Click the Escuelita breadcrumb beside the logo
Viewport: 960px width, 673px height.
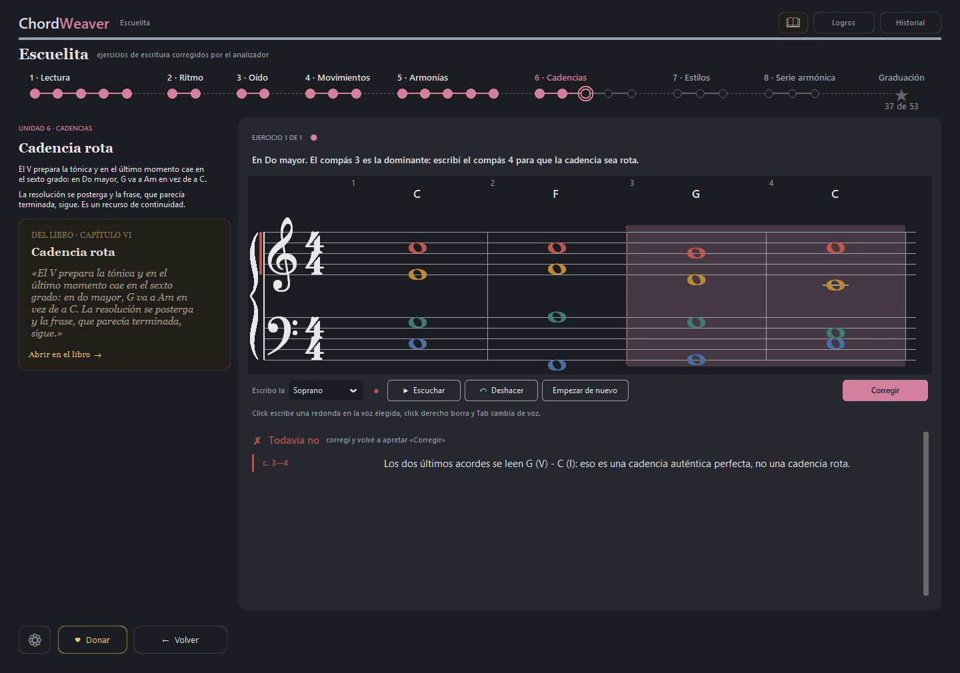[x=135, y=23]
